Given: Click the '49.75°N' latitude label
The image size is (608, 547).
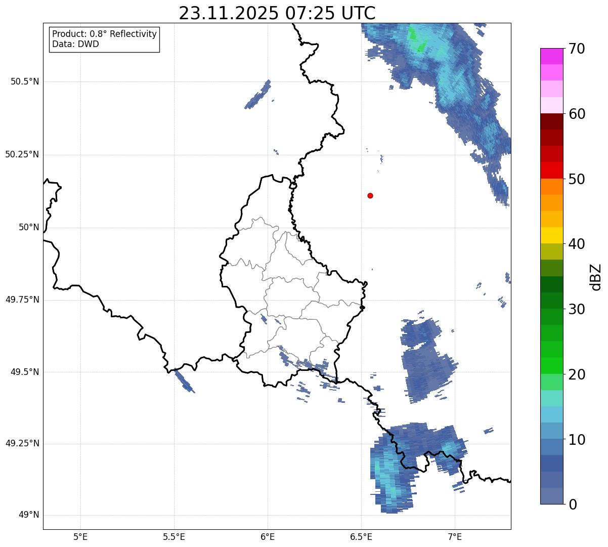Looking at the screenshot, I should pyautogui.click(x=22, y=300).
